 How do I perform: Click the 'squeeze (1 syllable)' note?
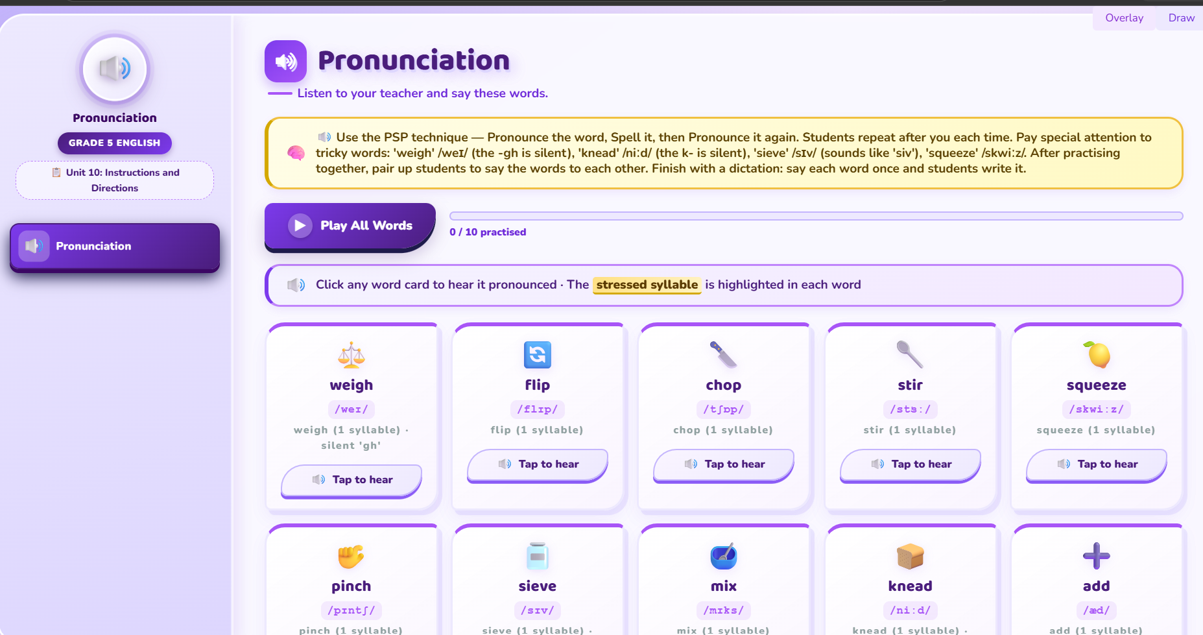click(1097, 430)
